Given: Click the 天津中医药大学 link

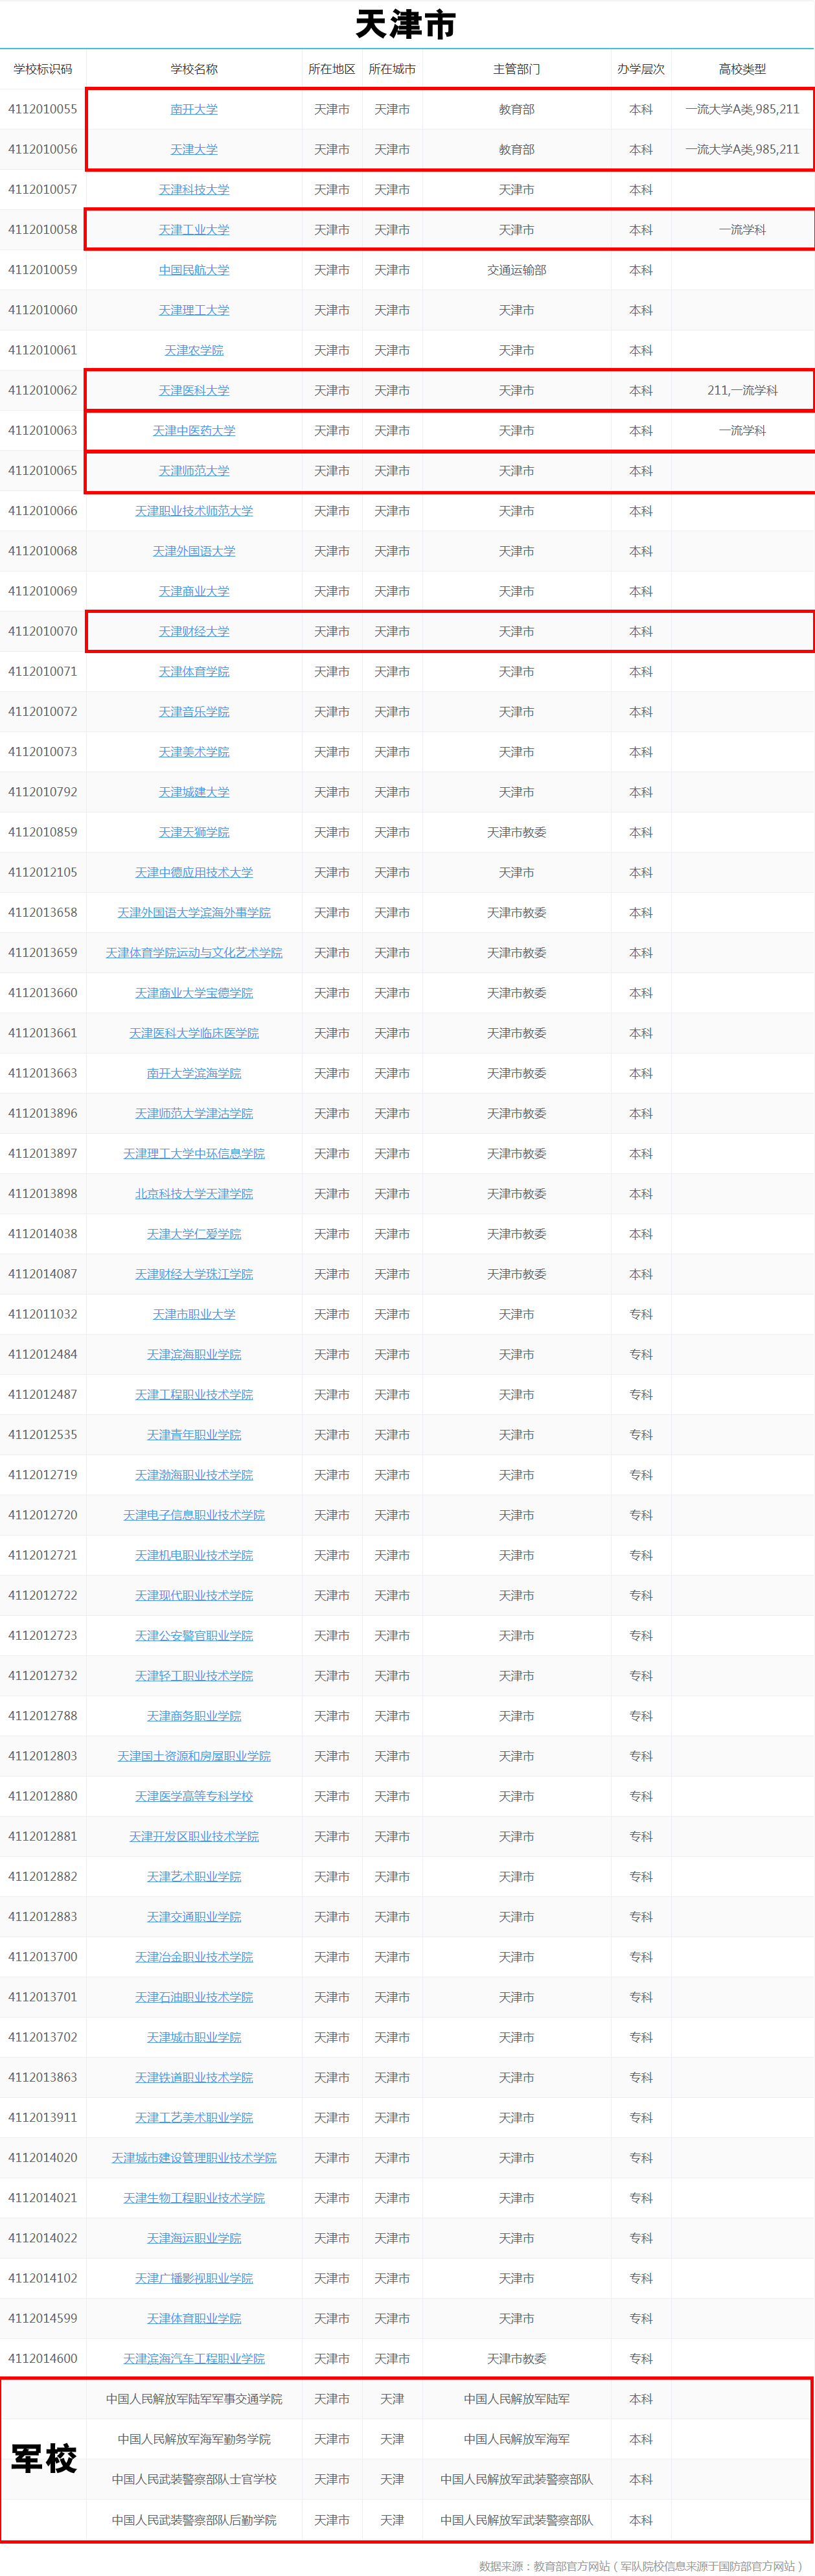Looking at the screenshot, I should tap(194, 430).
